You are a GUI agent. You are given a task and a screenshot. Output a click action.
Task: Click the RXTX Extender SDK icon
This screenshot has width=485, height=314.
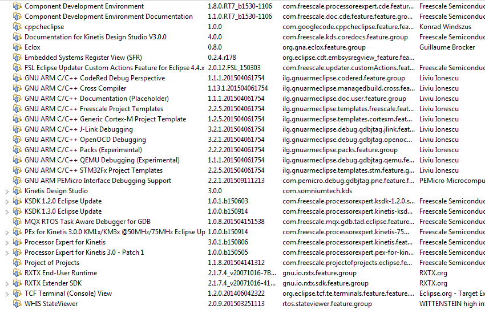[17, 283]
